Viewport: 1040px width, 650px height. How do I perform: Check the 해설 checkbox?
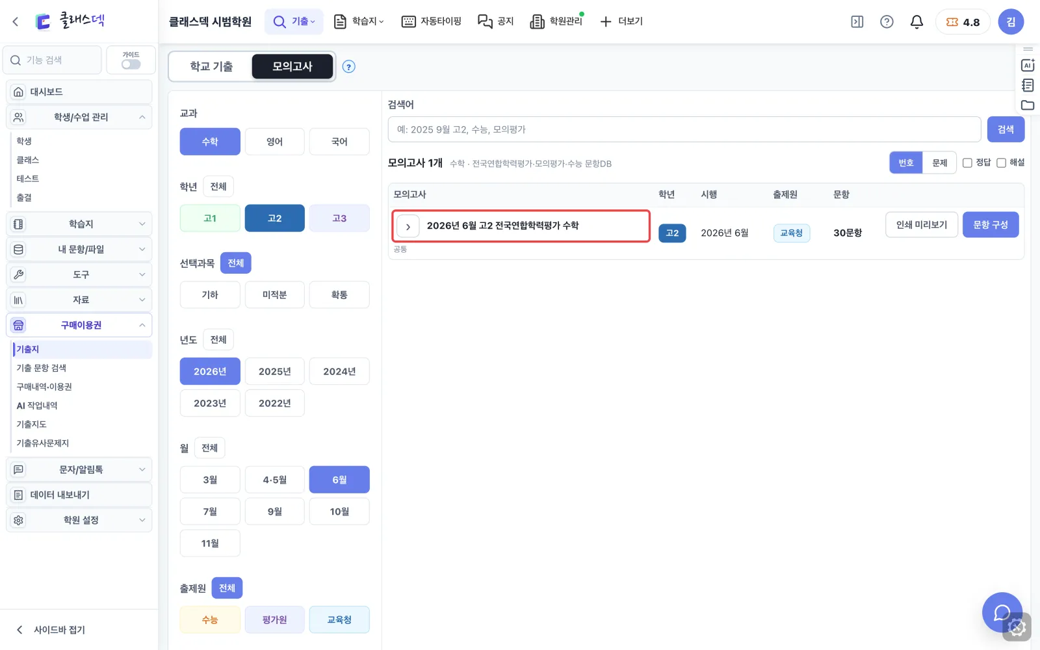pos(1001,162)
